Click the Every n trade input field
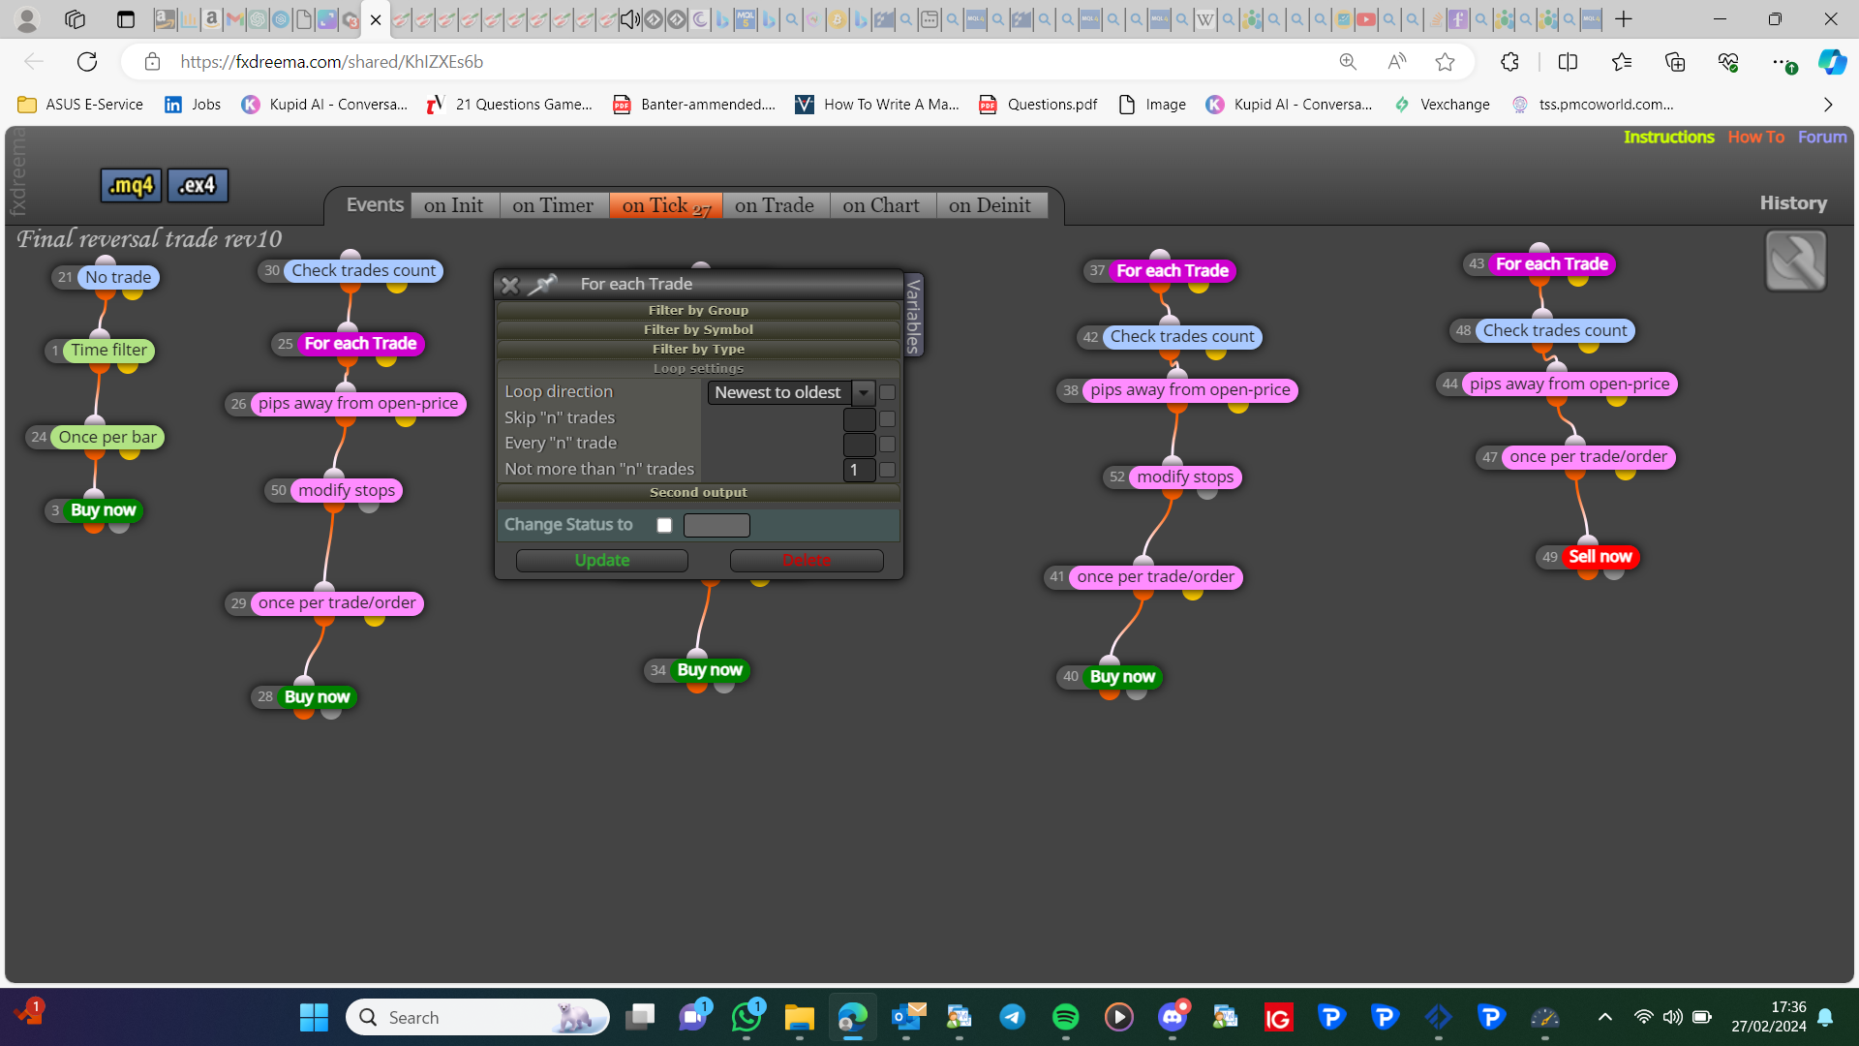The height and width of the screenshot is (1046, 1859). (859, 444)
